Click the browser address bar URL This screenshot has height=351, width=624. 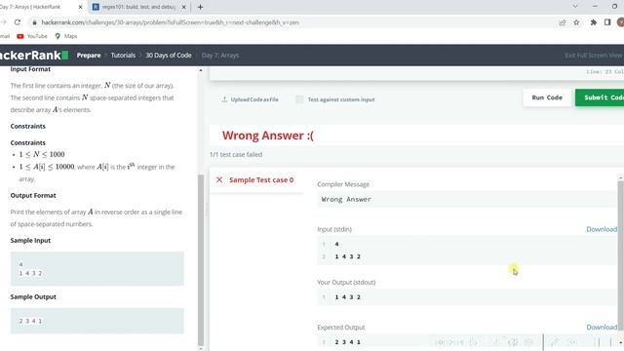click(171, 22)
